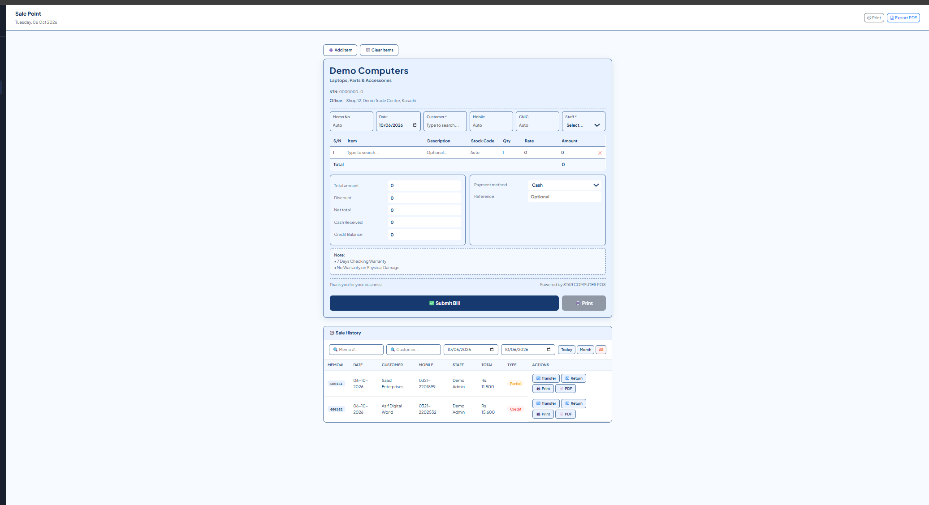This screenshot has width=929, height=505.
Task: Return memo 600161 sale
Action: [574, 378]
